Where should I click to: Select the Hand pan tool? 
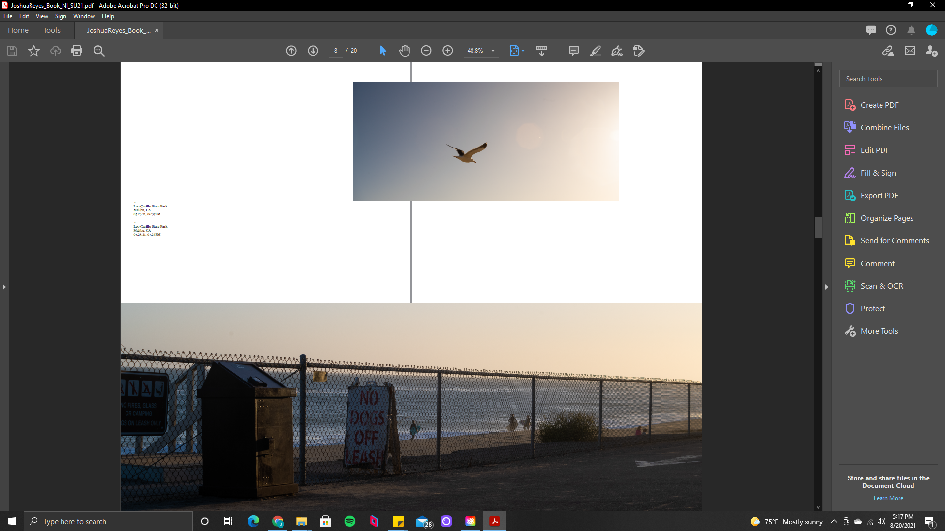coord(405,51)
